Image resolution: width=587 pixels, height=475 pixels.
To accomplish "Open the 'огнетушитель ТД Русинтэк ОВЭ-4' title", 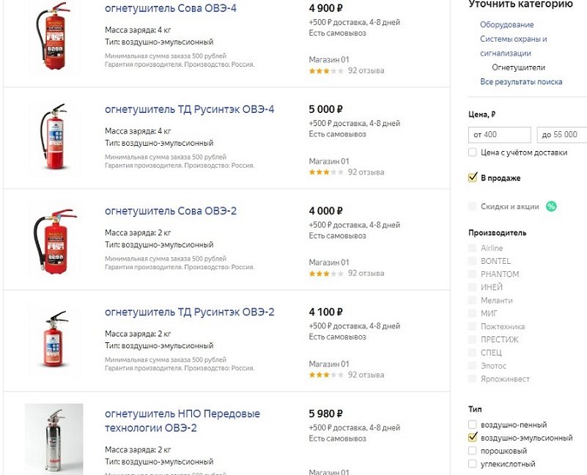I will [x=189, y=110].
